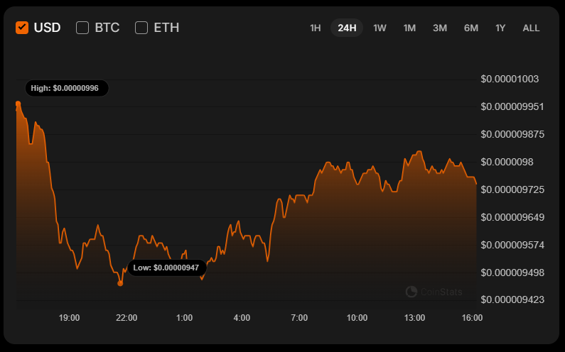Image resolution: width=565 pixels, height=352 pixels.
Task: Click the High price marker dot
Action: 18,104
